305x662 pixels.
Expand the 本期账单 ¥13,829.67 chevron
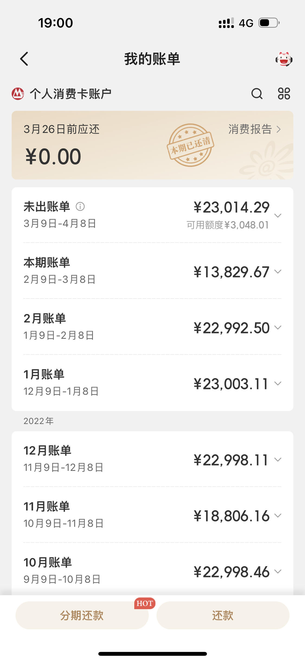pos(278,271)
